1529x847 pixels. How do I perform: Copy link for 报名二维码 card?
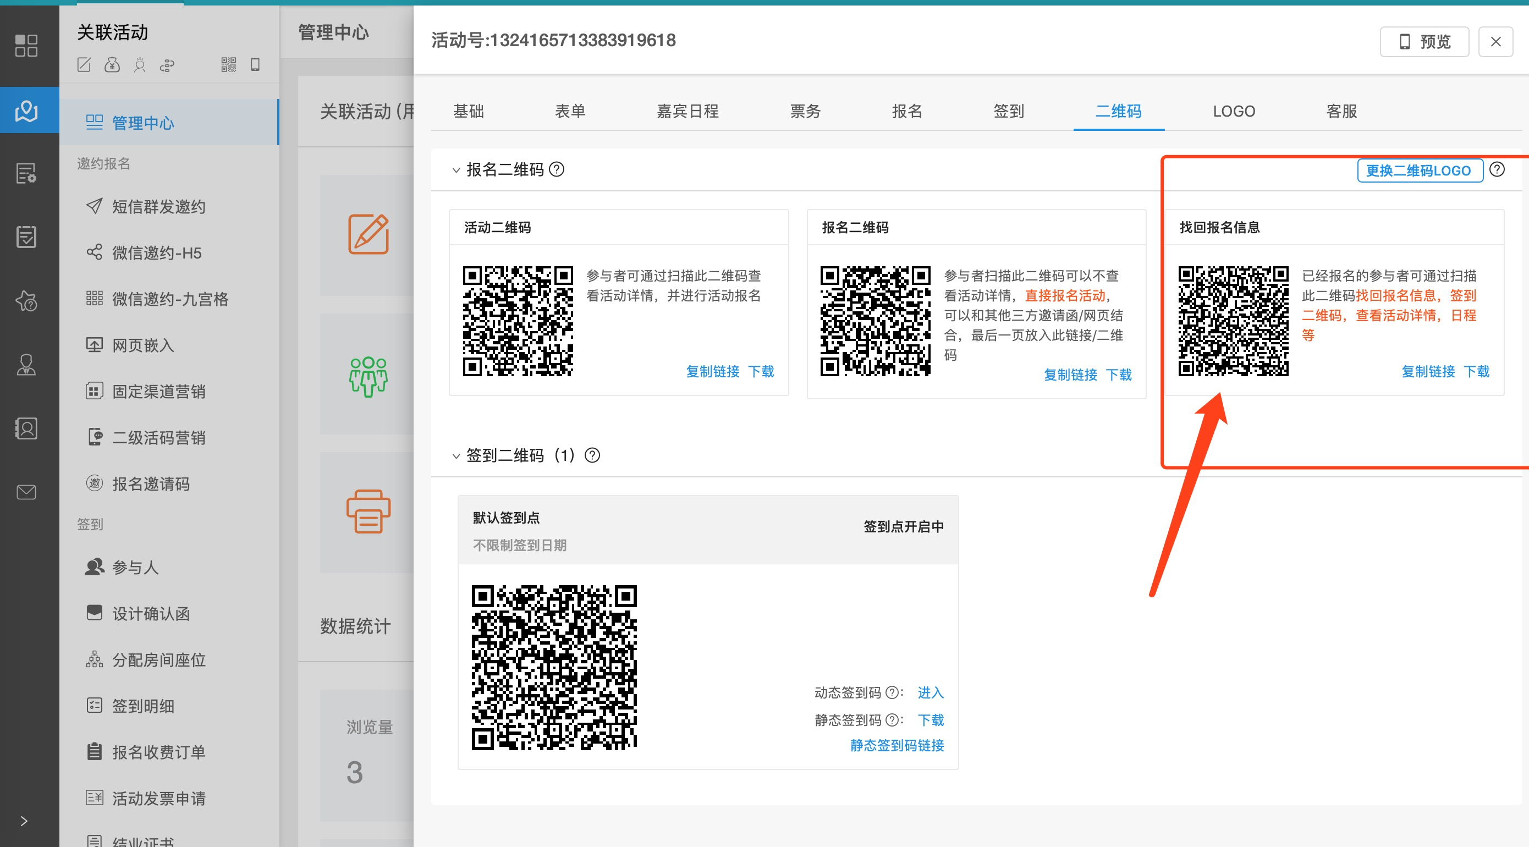pyautogui.click(x=1070, y=375)
